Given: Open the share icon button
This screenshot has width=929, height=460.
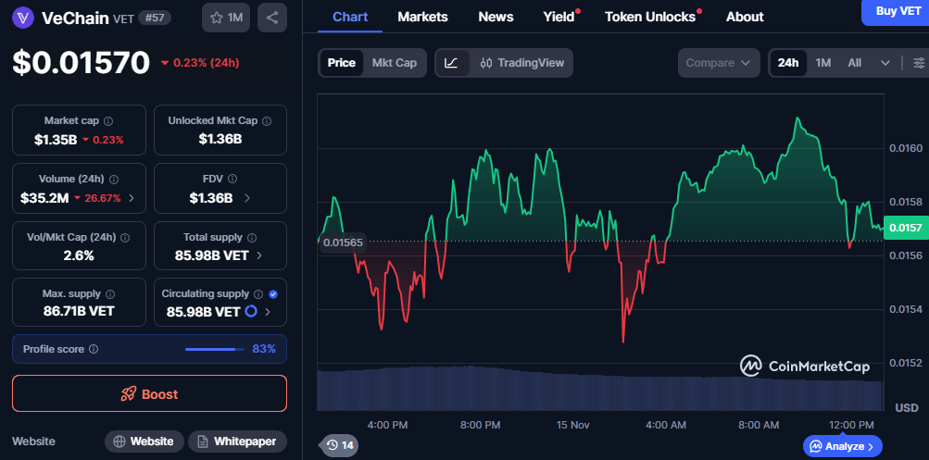Looking at the screenshot, I should [x=272, y=18].
